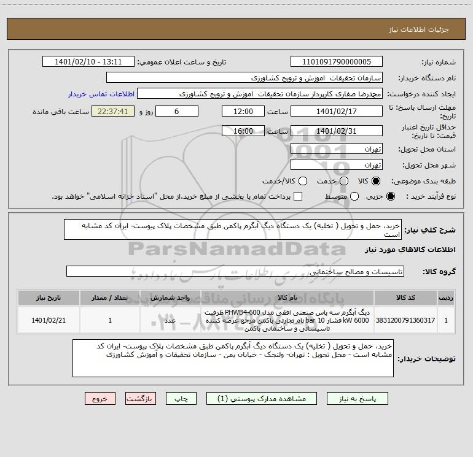Click the اطلاعات کالاهای مورد نیاز heading
Viewport: 473px width, 457px height.
coord(410,250)
